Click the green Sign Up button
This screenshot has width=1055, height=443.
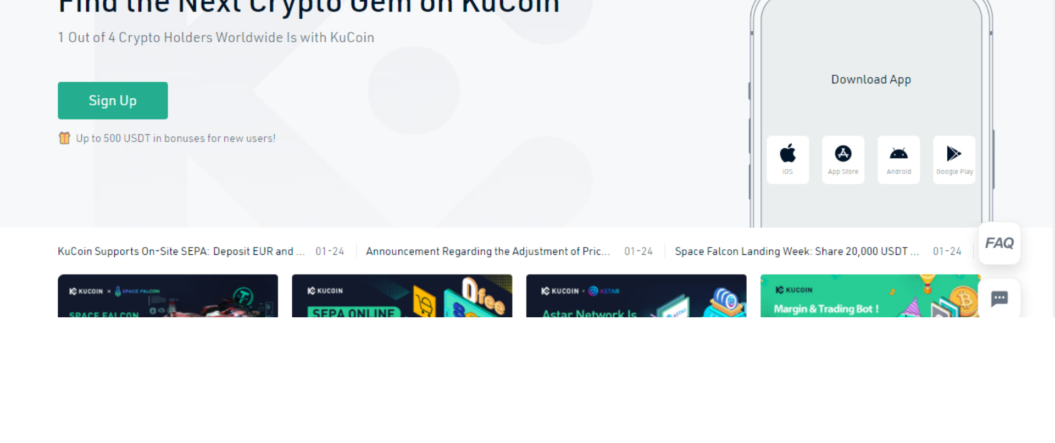click(x=113, y=100)
